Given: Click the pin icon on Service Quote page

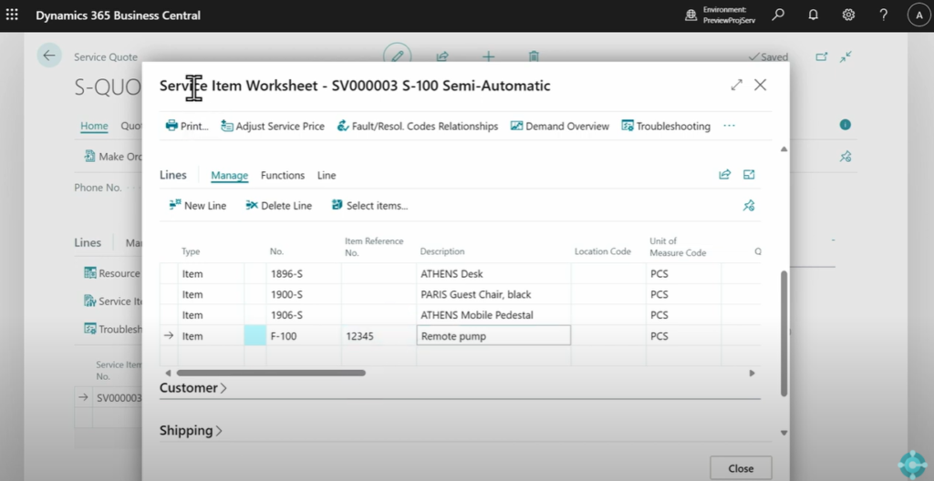Looking at the screenshot, I should (846, 157).
